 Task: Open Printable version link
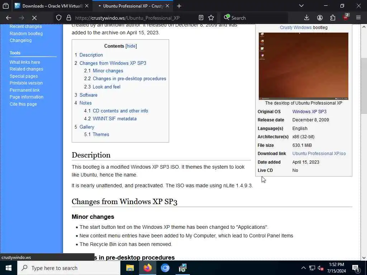click(x=26, y=83)
